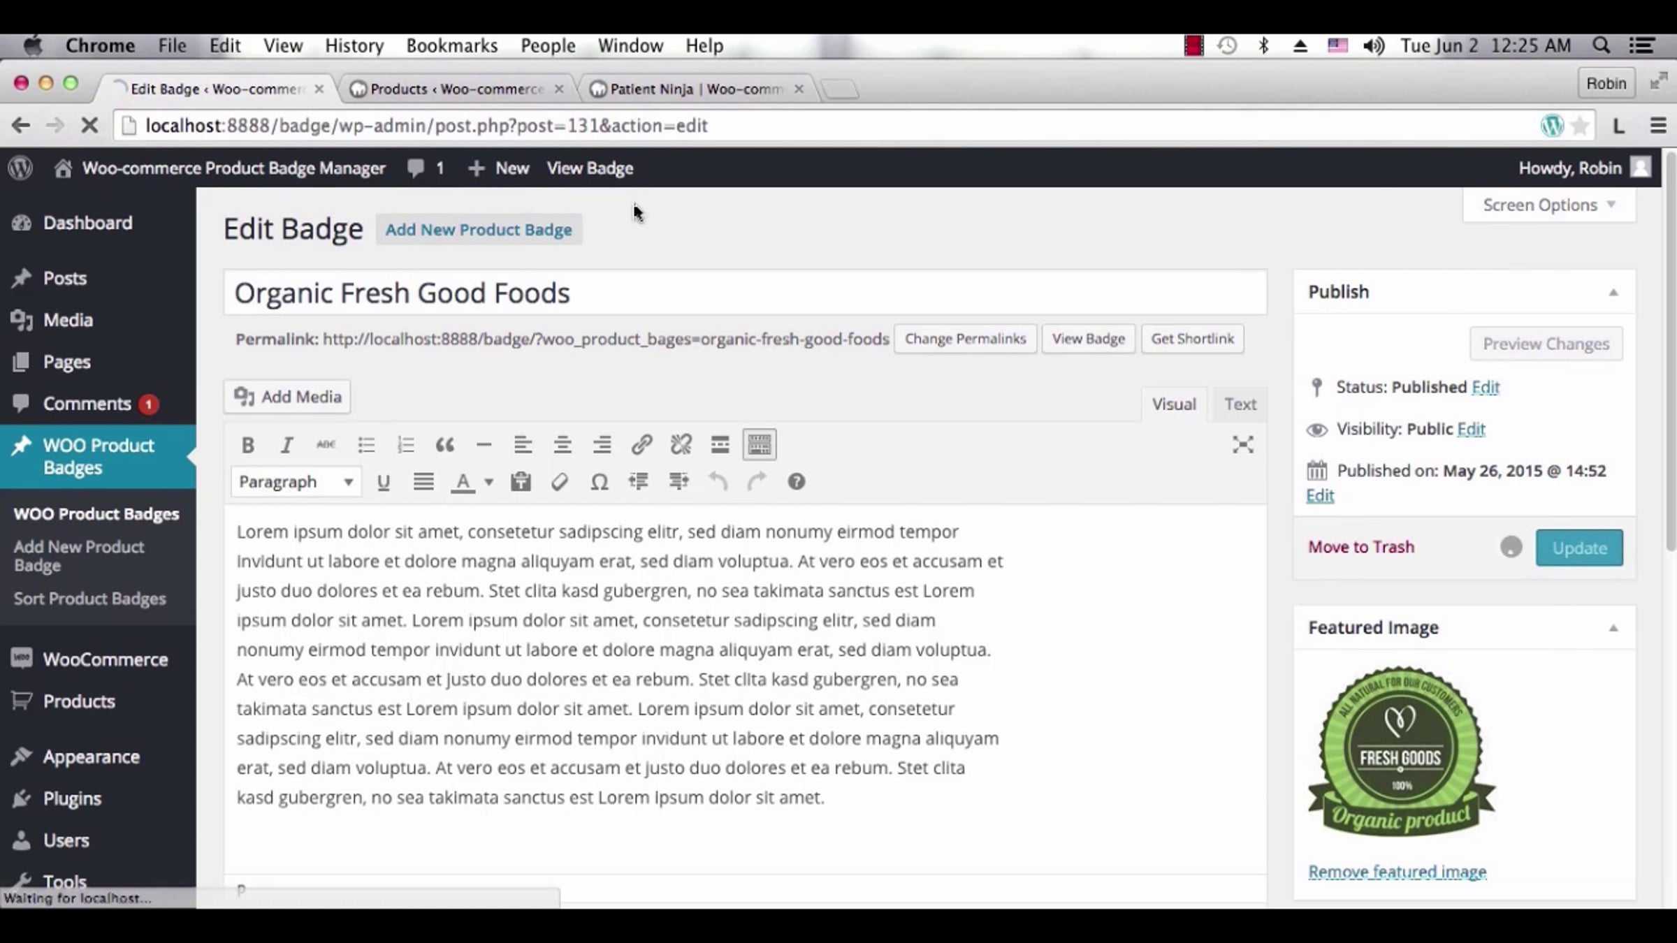
Task: Go back to the previous page
Action: tap(21, 126)
